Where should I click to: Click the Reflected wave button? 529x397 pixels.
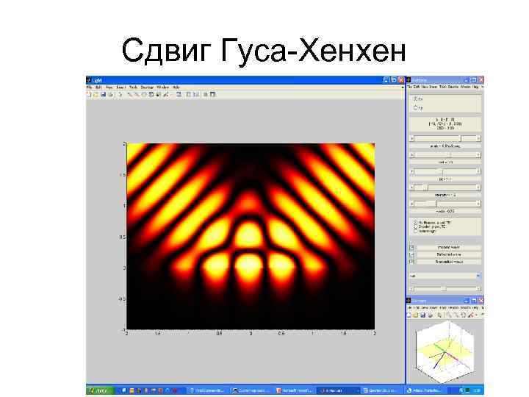[x=448, y=255]
